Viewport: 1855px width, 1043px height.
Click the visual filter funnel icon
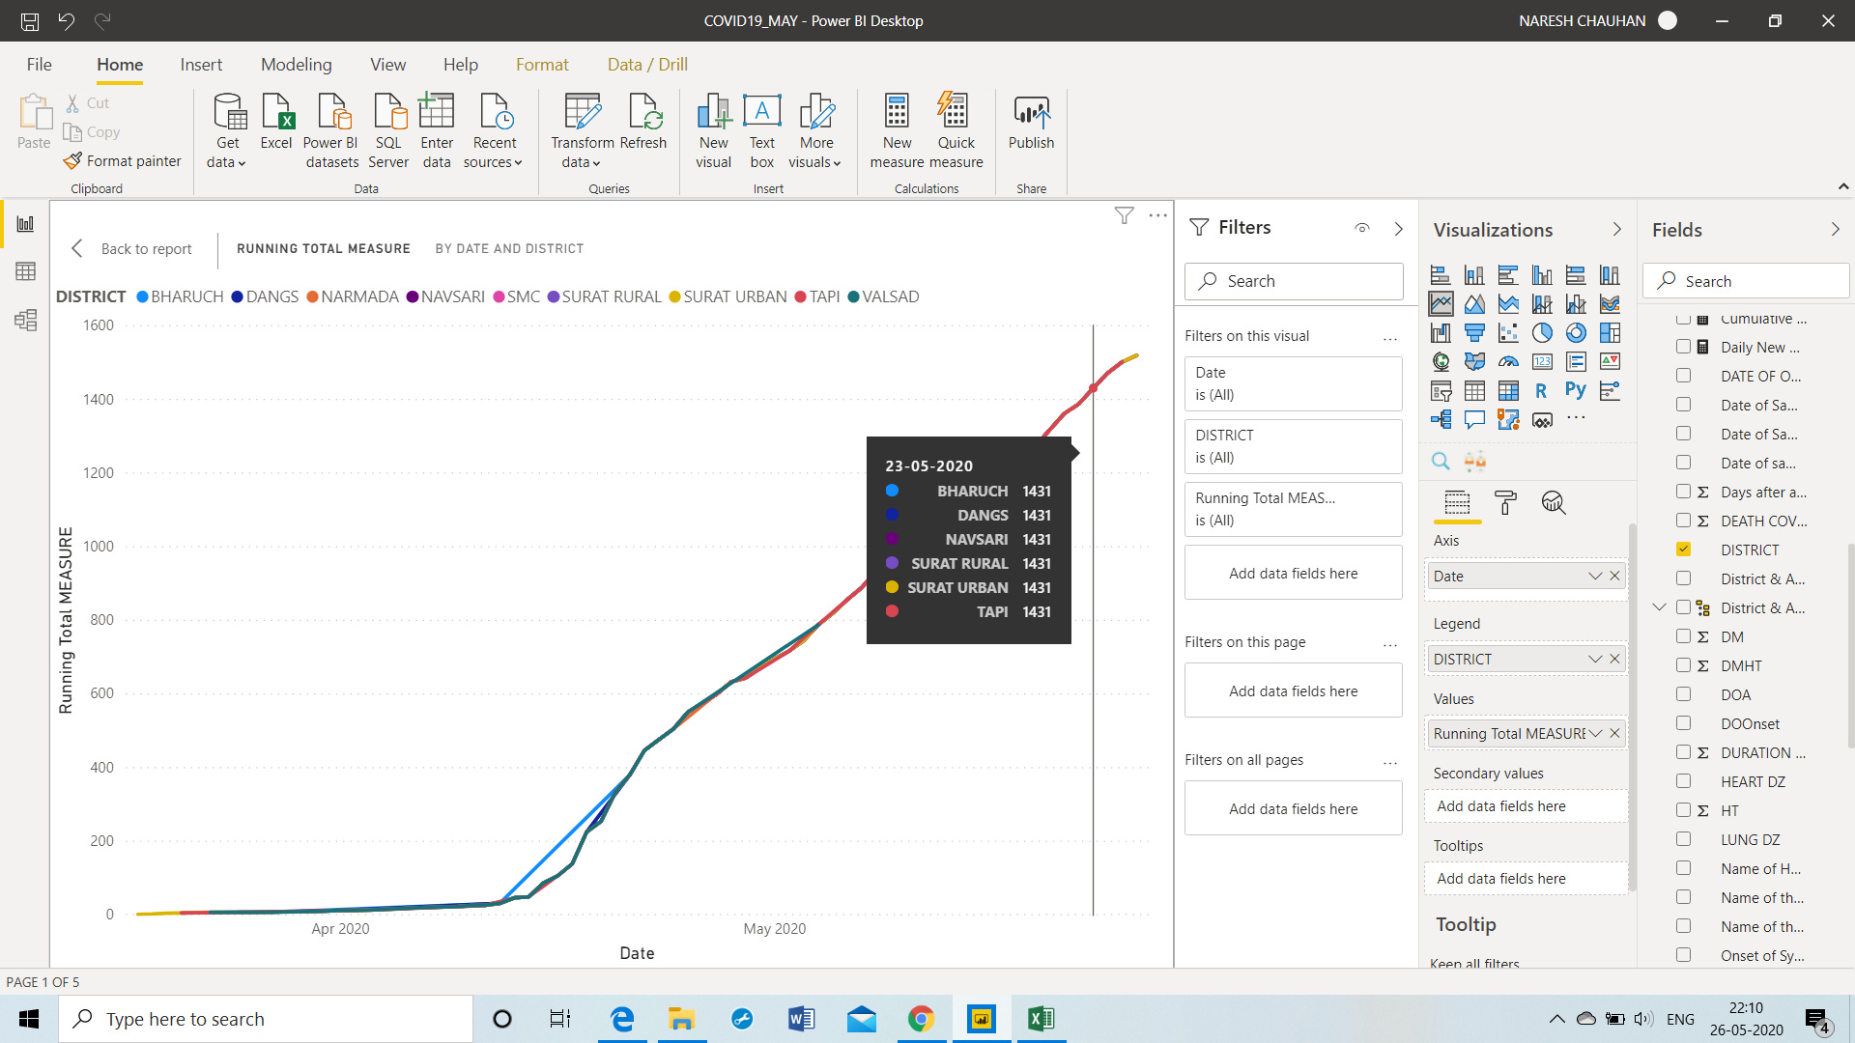tap(1124, 215)
